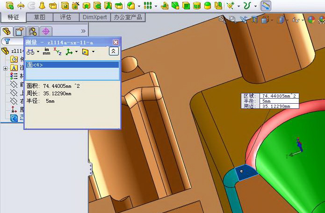
Task: Open the Display Style icon
Action: 281,20
